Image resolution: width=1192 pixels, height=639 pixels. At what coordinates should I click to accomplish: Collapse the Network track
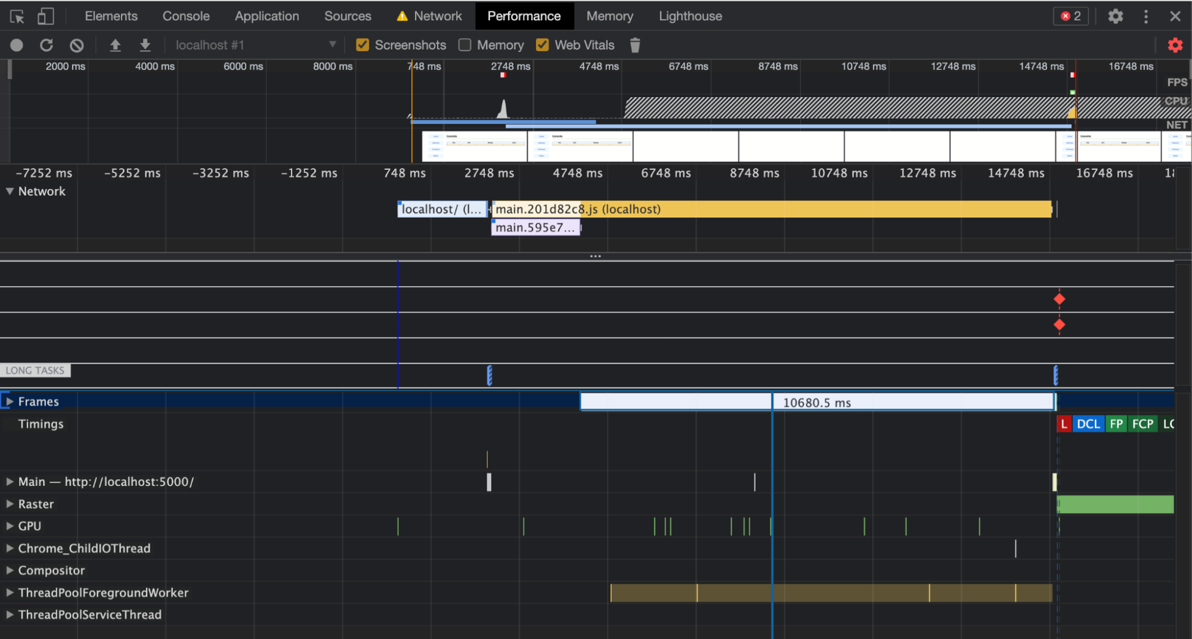[10, 191]
